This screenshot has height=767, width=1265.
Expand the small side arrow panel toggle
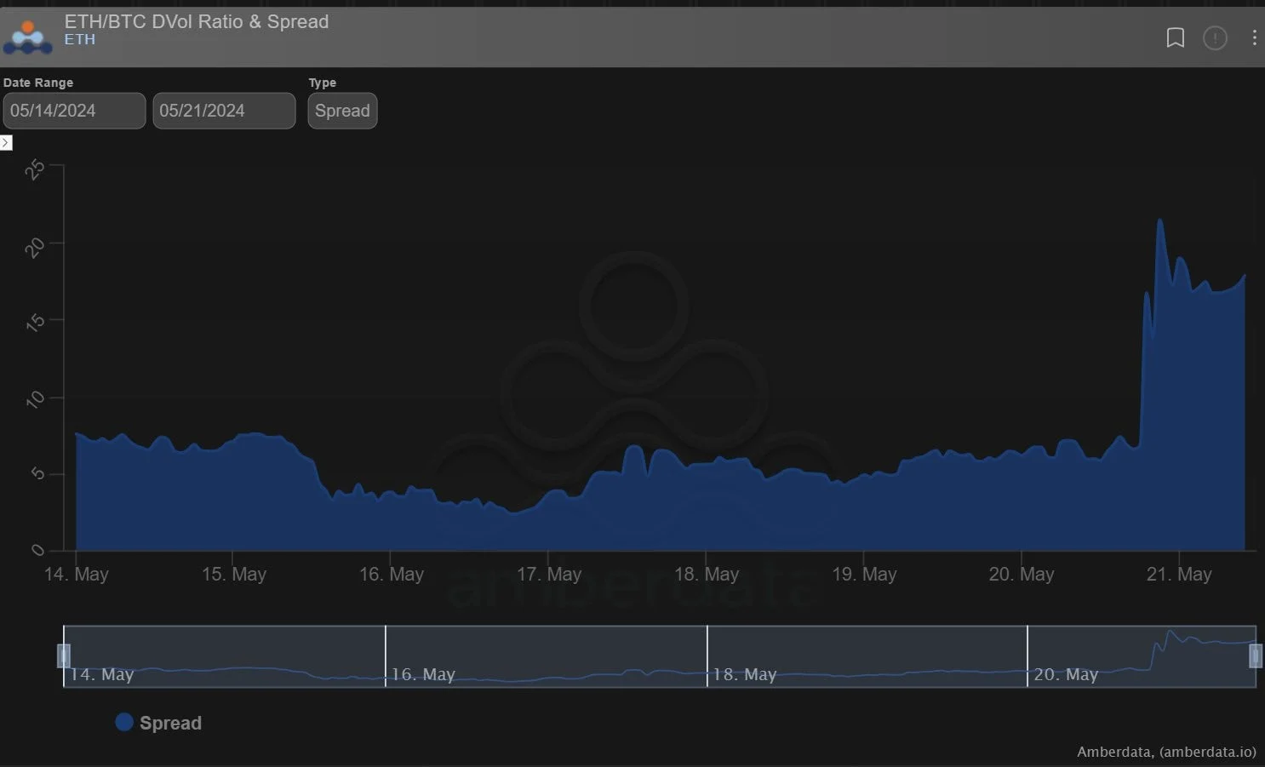6,142
